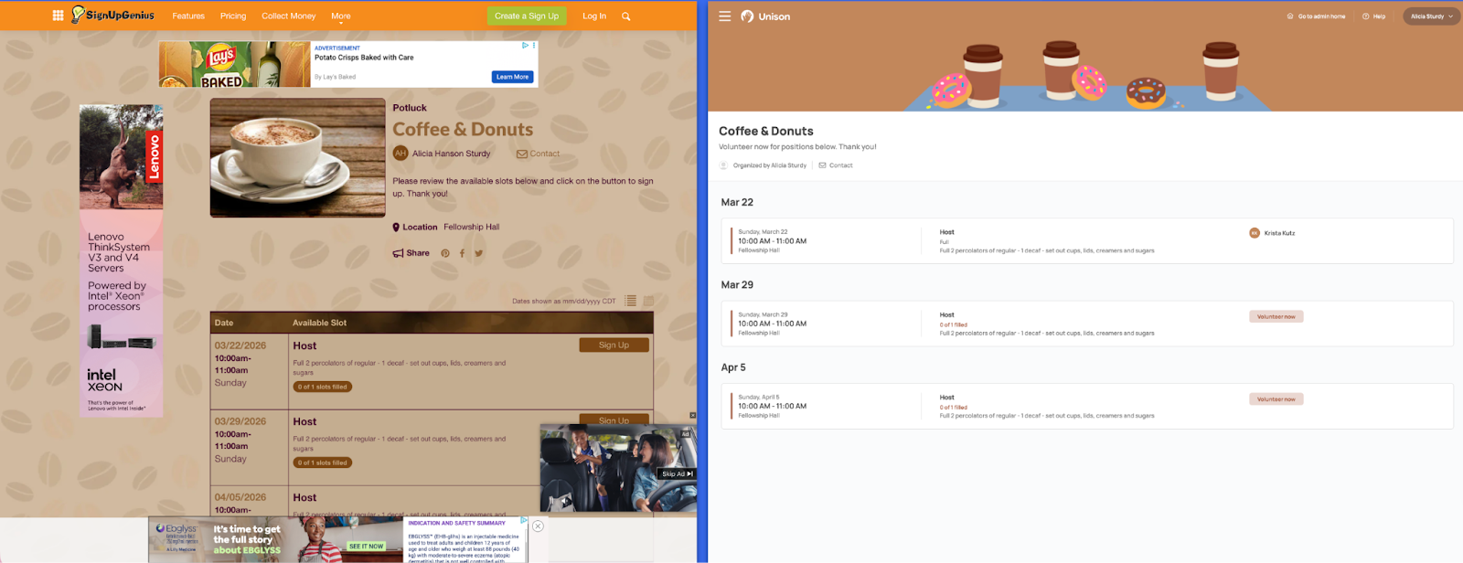Click Go to admin home link

1317,16
